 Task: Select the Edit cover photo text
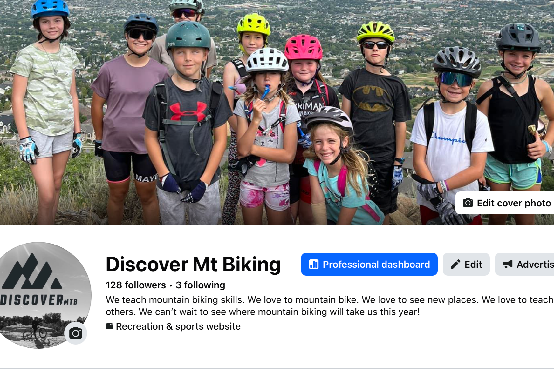pyautogui.click(x=514, y=203)
